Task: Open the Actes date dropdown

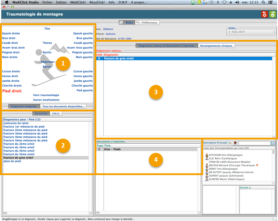Action: (251, 32)
